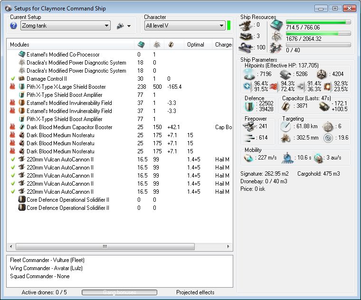Toggle state of second Estamel's Invulnerability Field
Screen dimensions: 361x300
(12, 111)
